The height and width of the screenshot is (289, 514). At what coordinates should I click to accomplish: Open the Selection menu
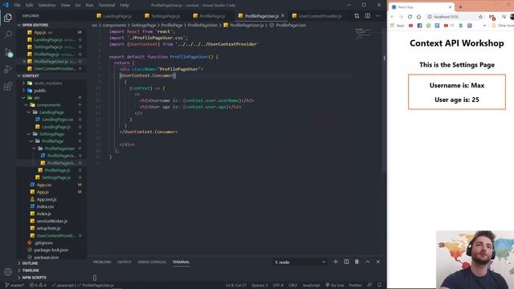pyautogui.click(x=47, y=5)
